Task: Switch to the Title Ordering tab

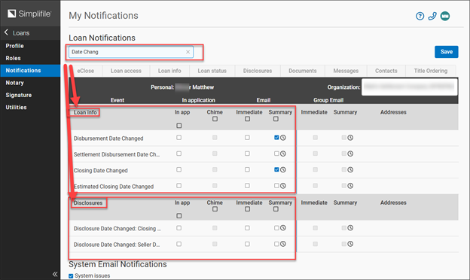Action: point(431,71)
